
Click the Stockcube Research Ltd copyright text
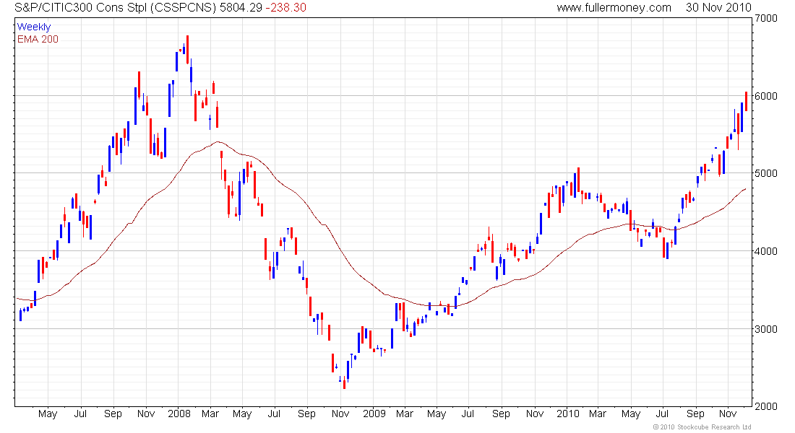pyautogui.click(x=702, y=427)
